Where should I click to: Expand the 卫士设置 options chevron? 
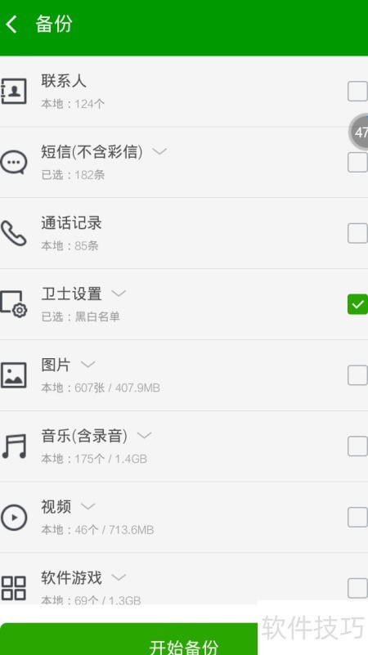coord(119,294)
